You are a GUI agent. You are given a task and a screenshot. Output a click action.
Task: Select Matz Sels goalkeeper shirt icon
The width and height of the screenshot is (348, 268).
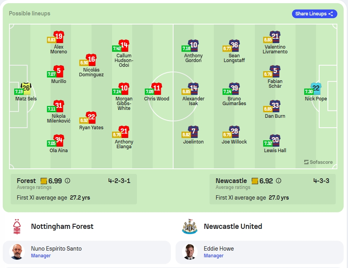tap(26, 89)
